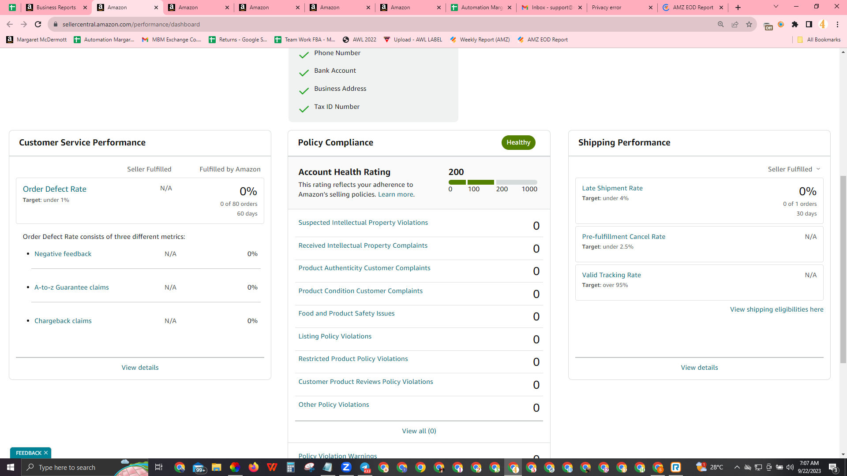This screenshot has width=847, height=476.
Task: Click the Healthy status badge
Action: click(x=518, y=142)
